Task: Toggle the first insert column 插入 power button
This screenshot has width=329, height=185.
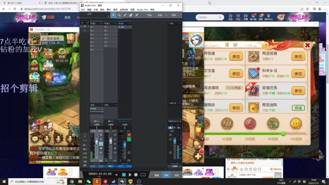Action: [x=91, y=23]
